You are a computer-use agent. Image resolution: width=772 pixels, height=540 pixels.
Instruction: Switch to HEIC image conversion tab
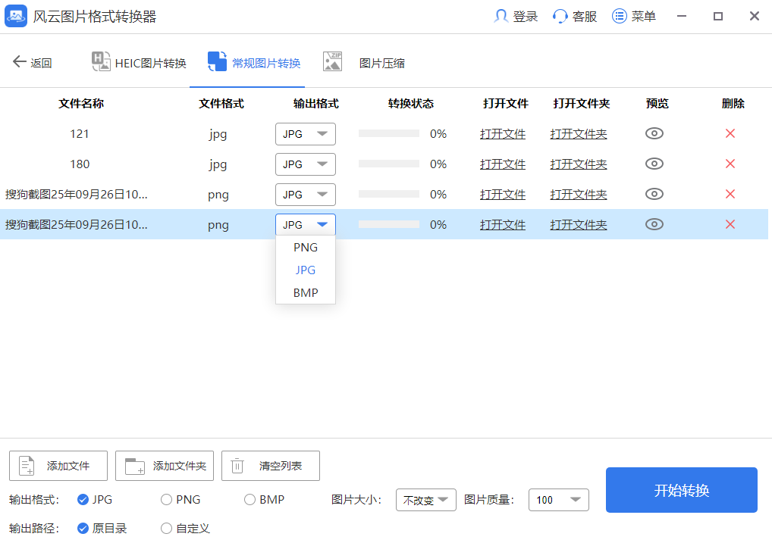coord(139,63)
